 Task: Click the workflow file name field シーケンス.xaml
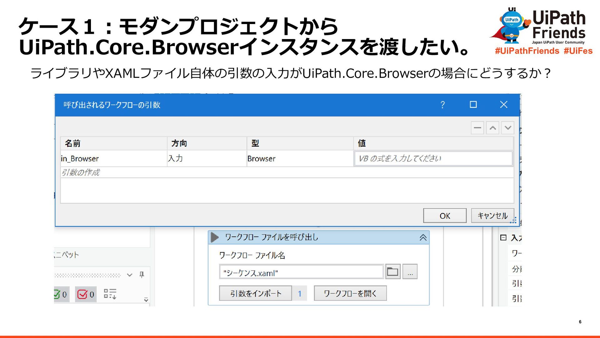pyautogui.click(x=301, y=272)
